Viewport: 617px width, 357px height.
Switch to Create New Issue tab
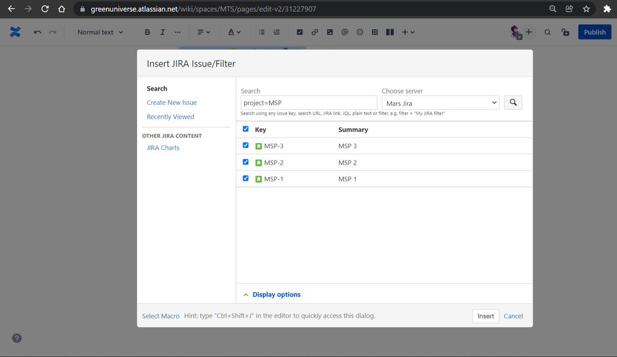click(172, 102)
